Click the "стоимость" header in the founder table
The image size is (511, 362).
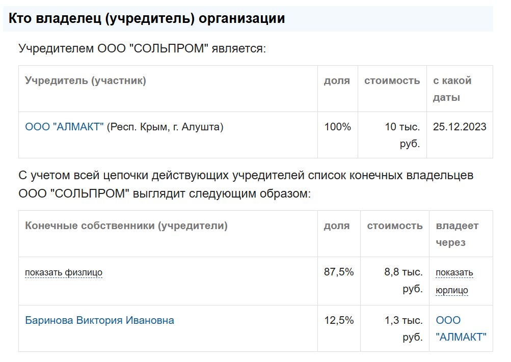[x=392, y=80]
